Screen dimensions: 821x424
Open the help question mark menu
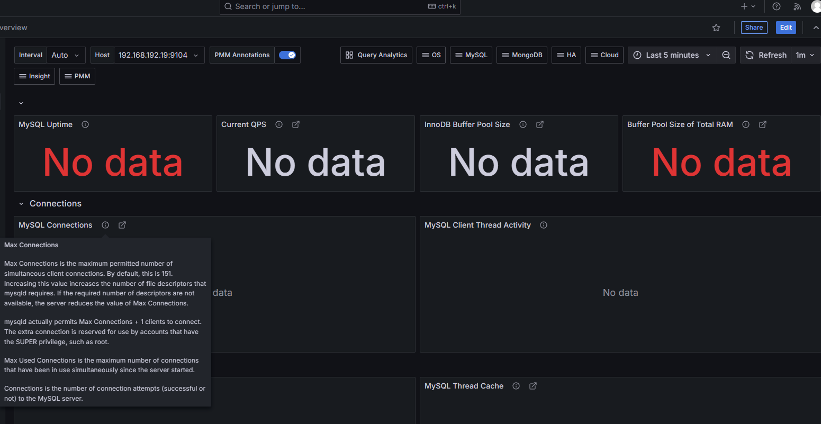tap(777, 6)
